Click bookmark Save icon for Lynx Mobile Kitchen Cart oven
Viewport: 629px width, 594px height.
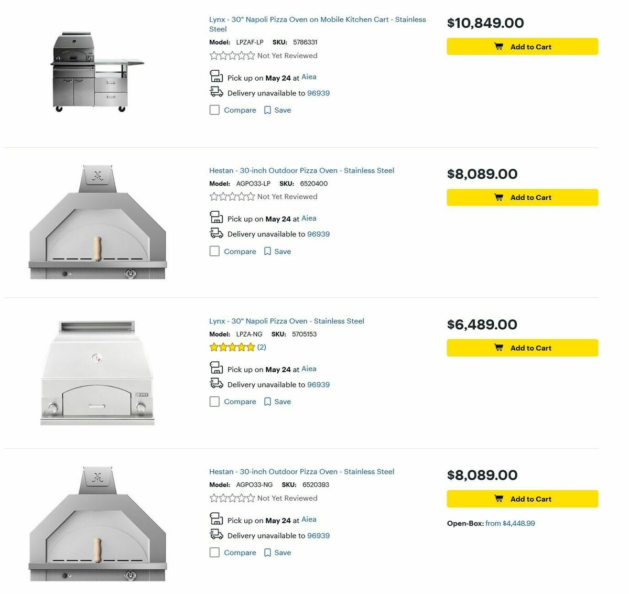coord(267,110)
